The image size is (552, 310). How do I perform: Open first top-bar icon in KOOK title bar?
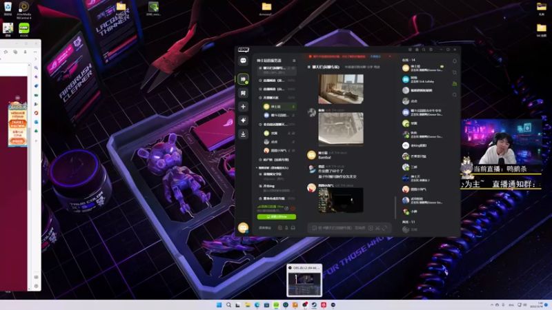(410, 50)
